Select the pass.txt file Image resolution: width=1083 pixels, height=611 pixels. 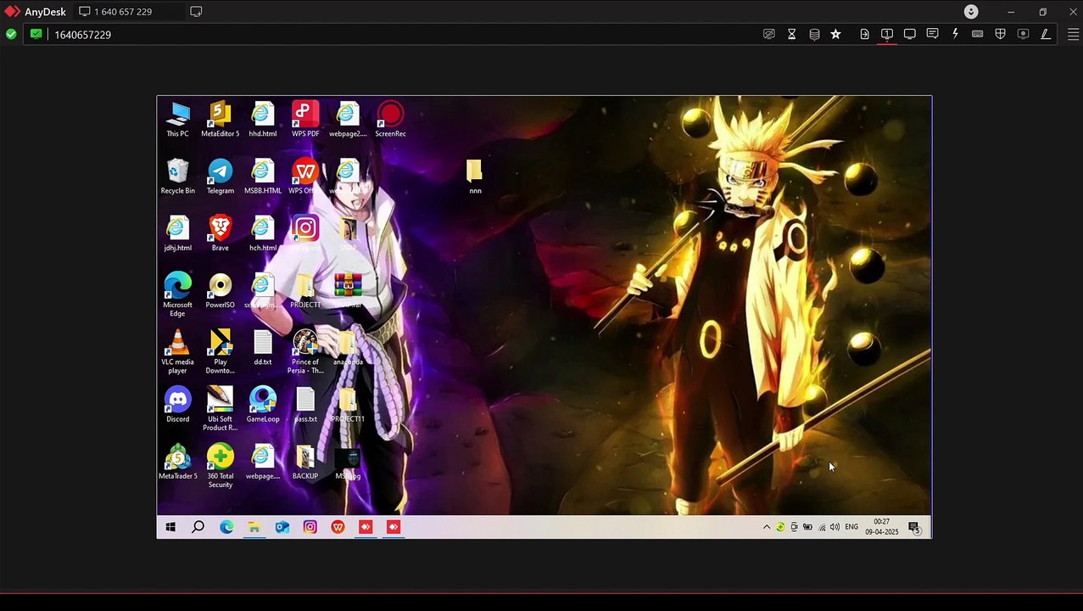305,404
